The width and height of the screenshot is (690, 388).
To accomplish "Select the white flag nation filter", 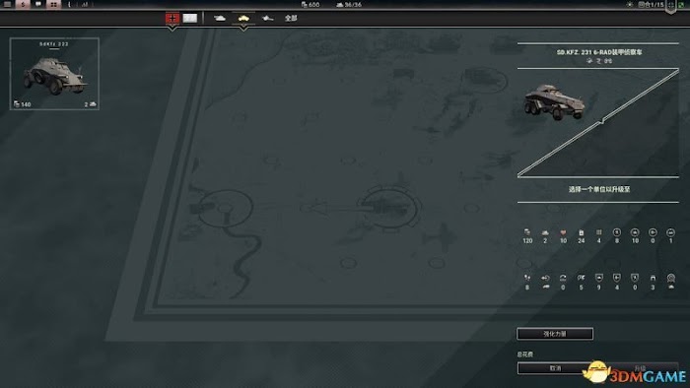I will click(x=190, y=18).
